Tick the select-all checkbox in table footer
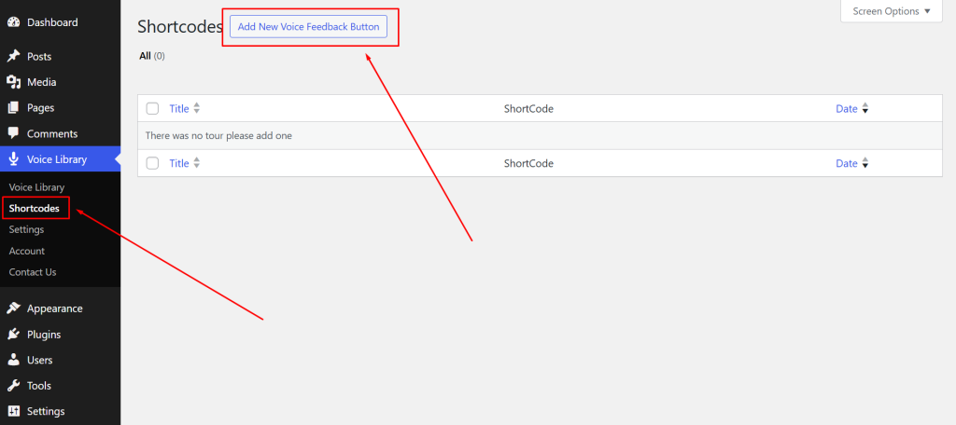956x425 pixels. (153, 164)
